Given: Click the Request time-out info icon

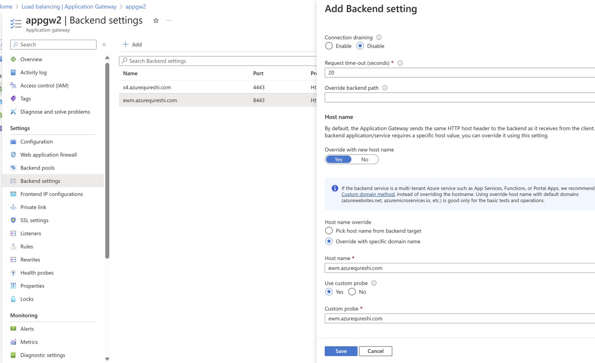Looking at the screenshot, I should coord(400,63).
